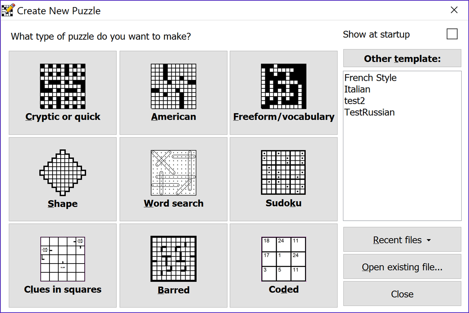Select the American crossword grid icon
The width and height of the screenshot is (469, 313).
click(x=174, y=87)
